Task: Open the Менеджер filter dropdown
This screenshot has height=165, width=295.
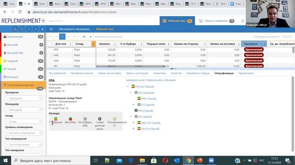Action: click(24, 110)
